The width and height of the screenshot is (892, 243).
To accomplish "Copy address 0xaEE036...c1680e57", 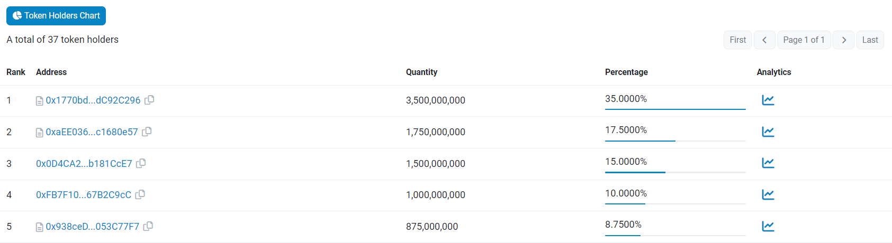I will pos(147,132).
